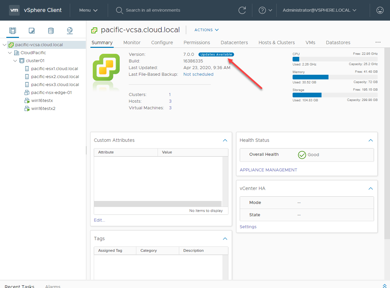Sort by Value column header
This screenshot has height=288, width=390.
[x=193, y=152]
